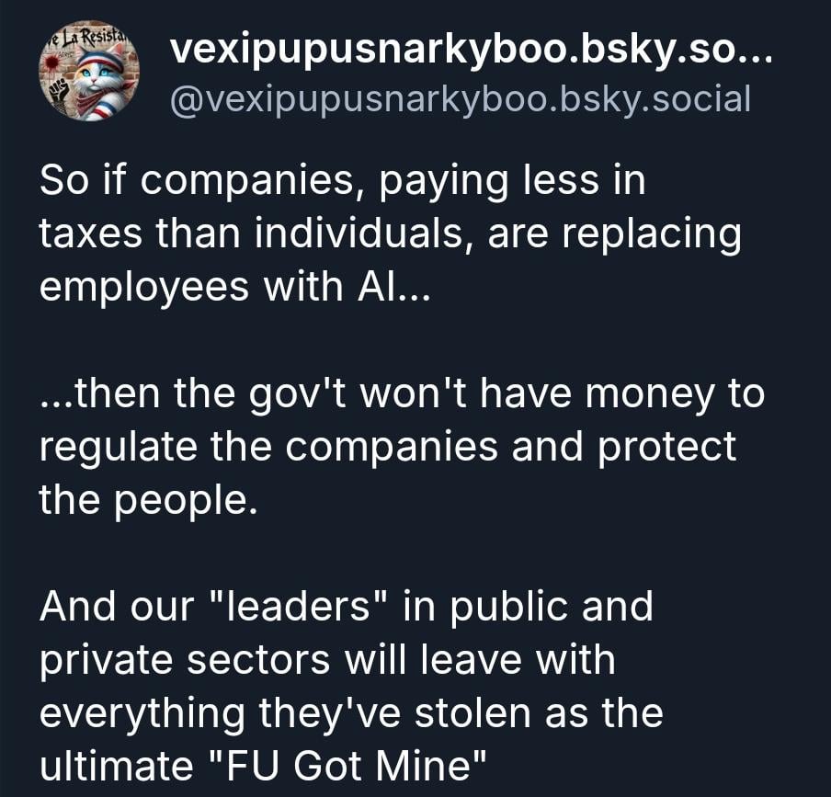
Task: Click the @vexipupusnarkyboo.bsky.social handle
Action: pos(460,99)
